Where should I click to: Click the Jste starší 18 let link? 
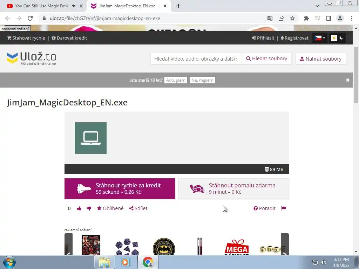146,80
